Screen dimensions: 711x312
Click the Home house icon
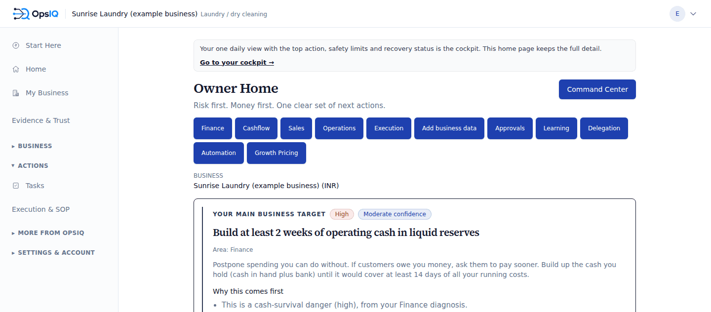pos(16,69)
